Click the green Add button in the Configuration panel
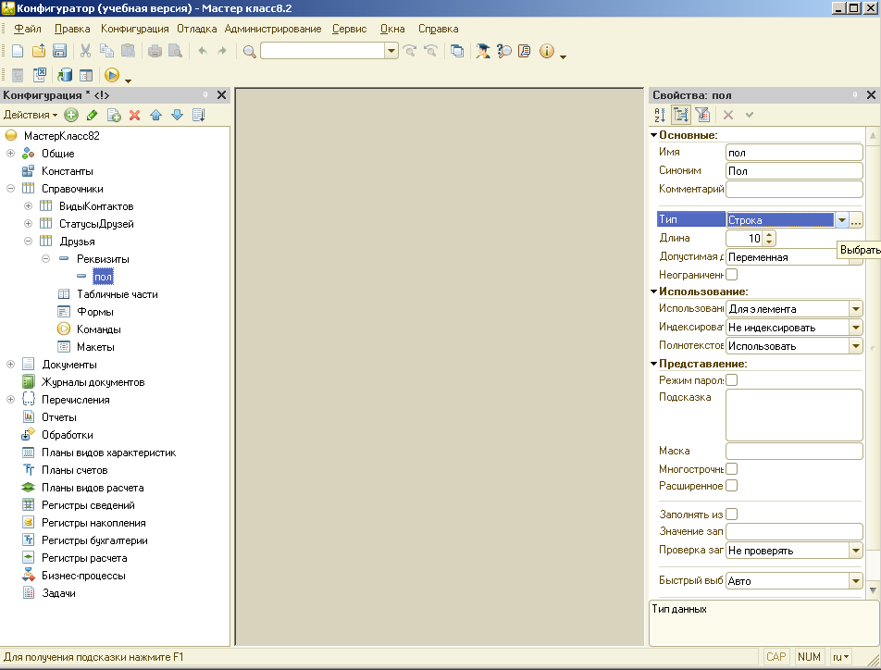Screen dimensions: 881x670 71,115
